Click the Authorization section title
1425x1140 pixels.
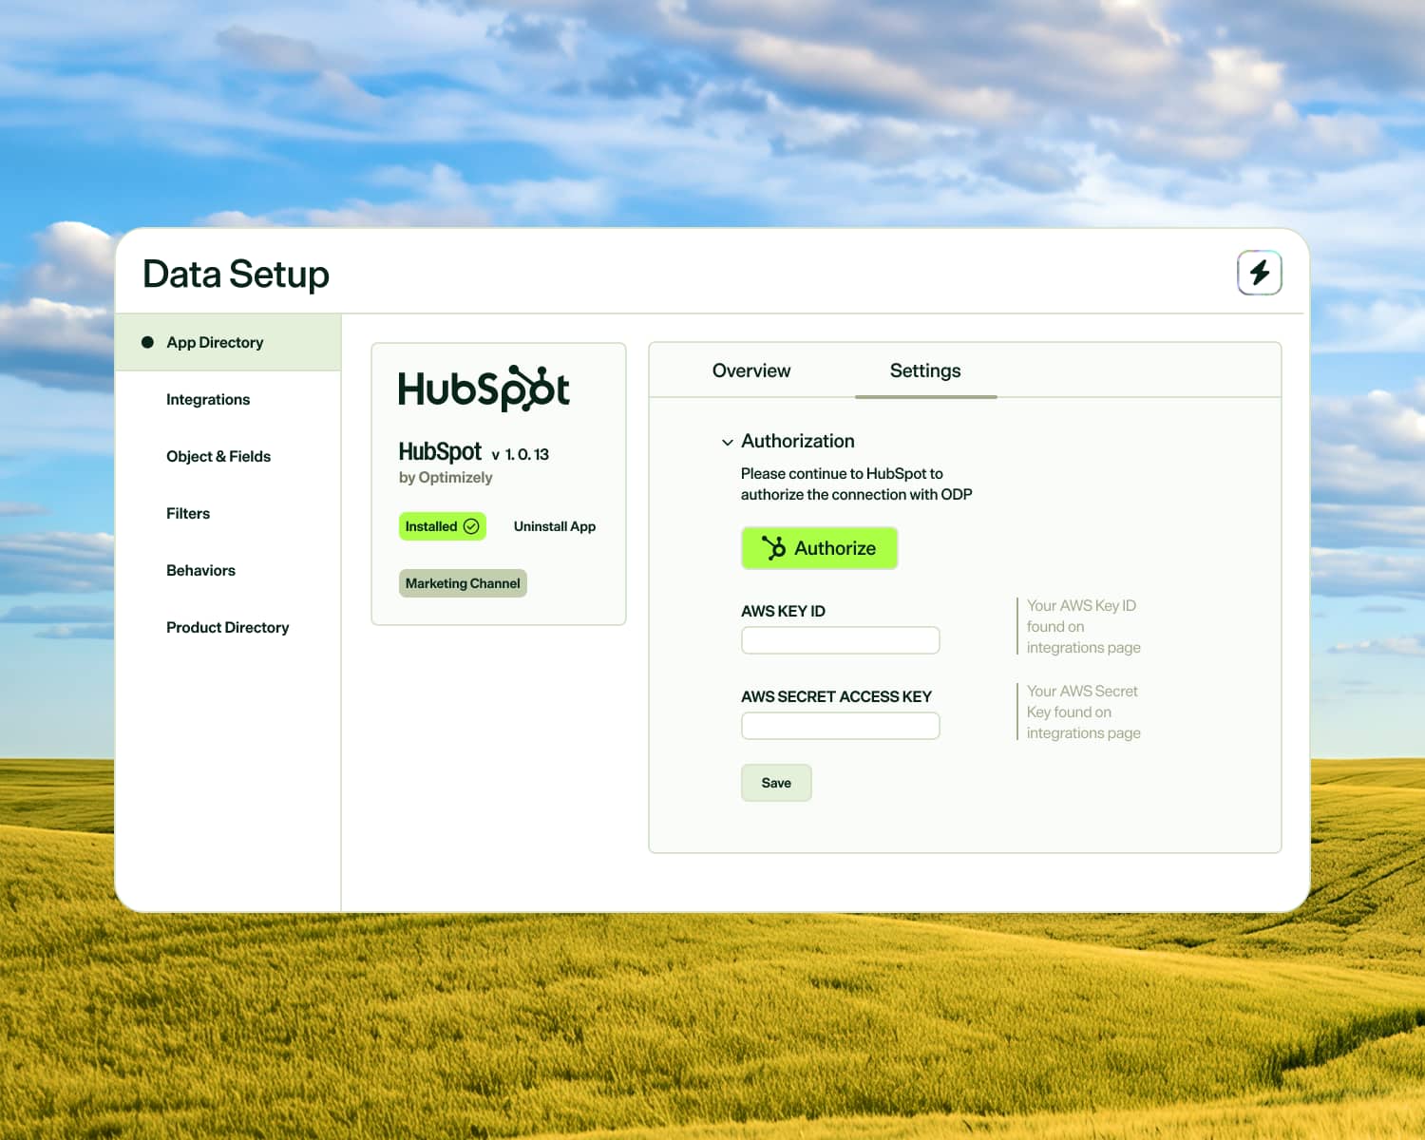pos(798,441)
